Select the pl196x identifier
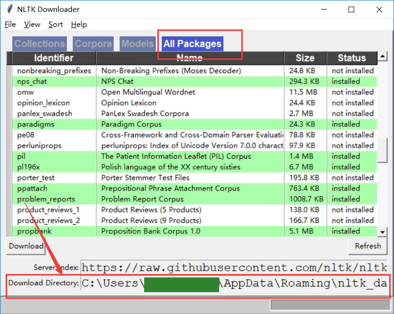Viewport: 394px width, 314px height. [x=28, y=167]
